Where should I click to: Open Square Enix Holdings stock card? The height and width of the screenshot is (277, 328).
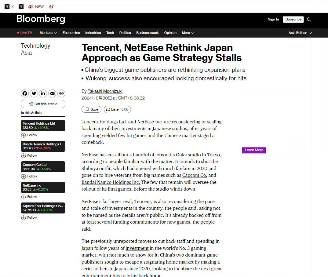tap(43, 208)
